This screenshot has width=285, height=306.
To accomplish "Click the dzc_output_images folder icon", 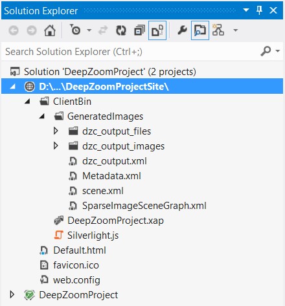I will (x=73, y=146).
